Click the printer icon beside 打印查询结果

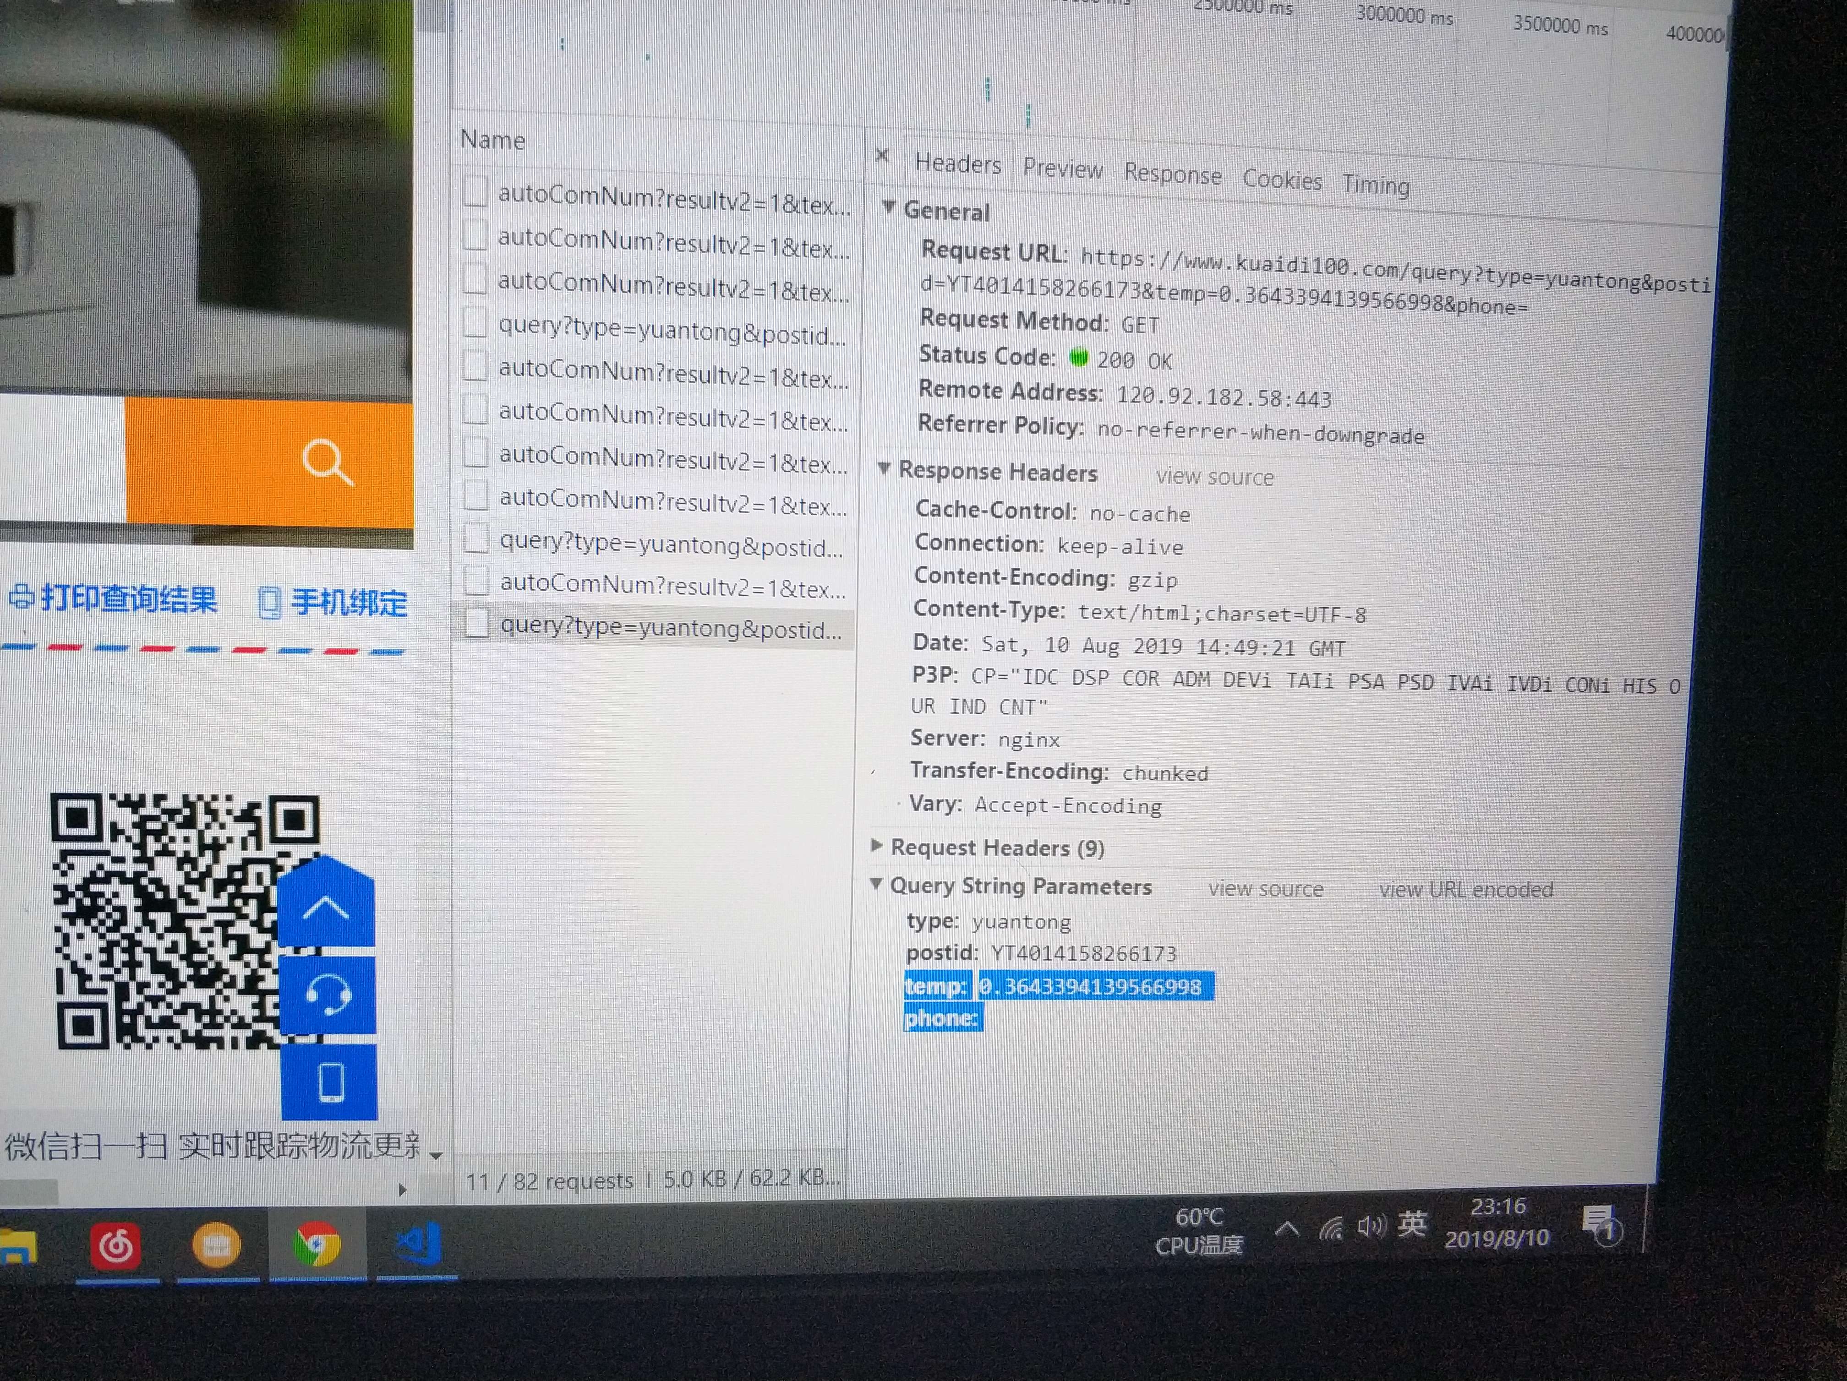22,598
